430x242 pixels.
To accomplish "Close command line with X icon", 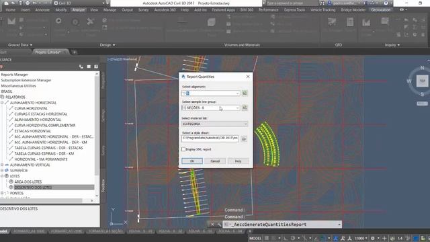I will pos(212,225).
